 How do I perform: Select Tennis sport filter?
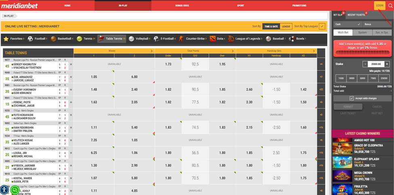point(86,39)
